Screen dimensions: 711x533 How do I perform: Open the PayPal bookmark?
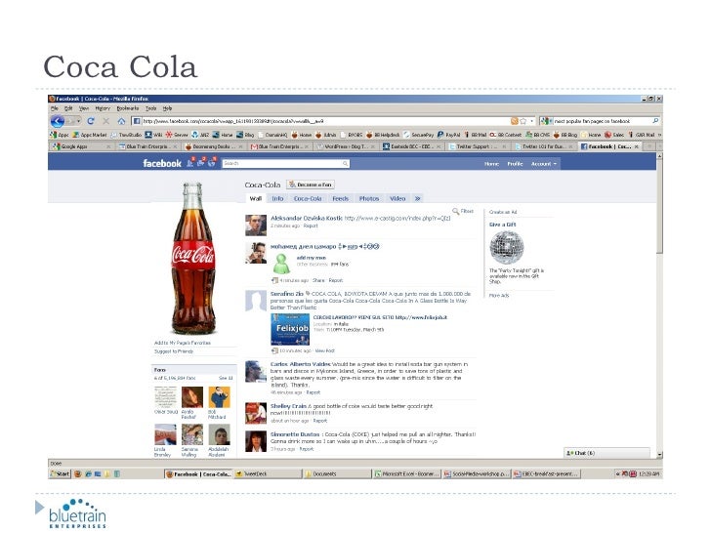pos(449,135)
